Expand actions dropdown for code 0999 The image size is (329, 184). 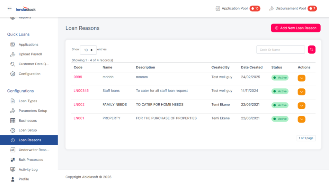[301, 78]
